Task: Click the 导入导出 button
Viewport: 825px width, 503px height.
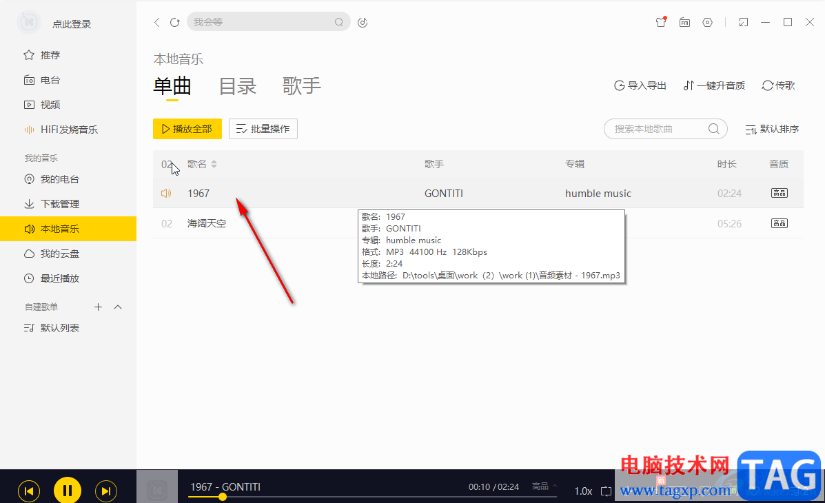Action: (640, 85)
